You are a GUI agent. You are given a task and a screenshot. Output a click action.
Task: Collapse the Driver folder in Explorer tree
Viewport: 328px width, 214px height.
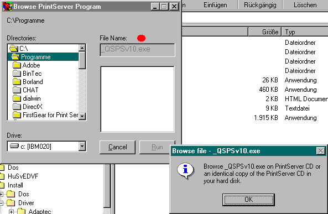[x=1, y=203]
